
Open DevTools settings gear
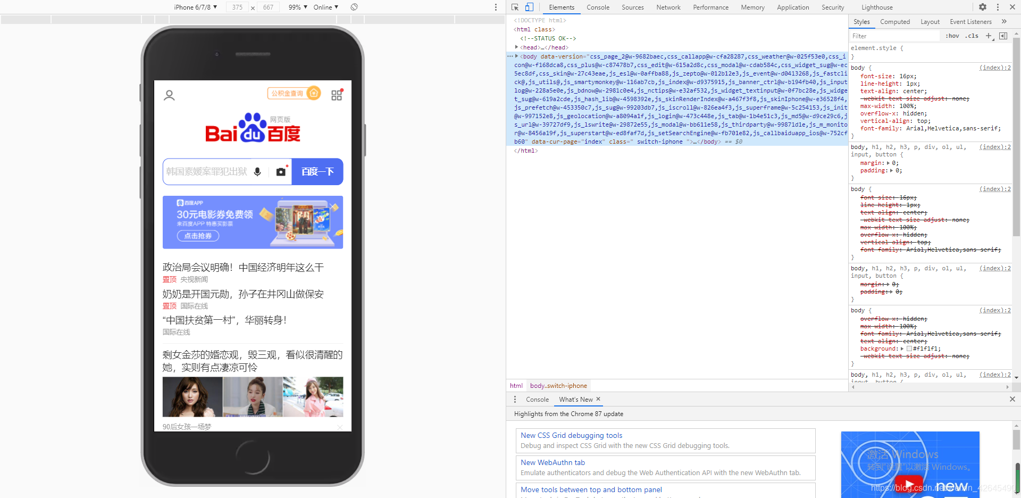click(983, 7)
